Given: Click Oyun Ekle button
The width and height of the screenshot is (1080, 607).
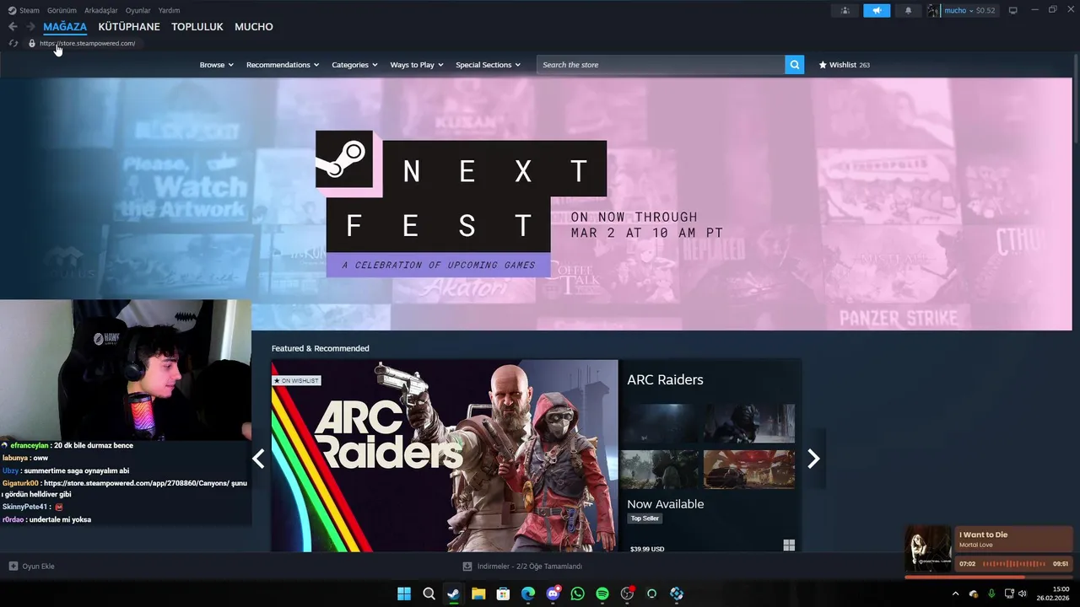Looking at the screenshot, I should [x=32, y=566].
